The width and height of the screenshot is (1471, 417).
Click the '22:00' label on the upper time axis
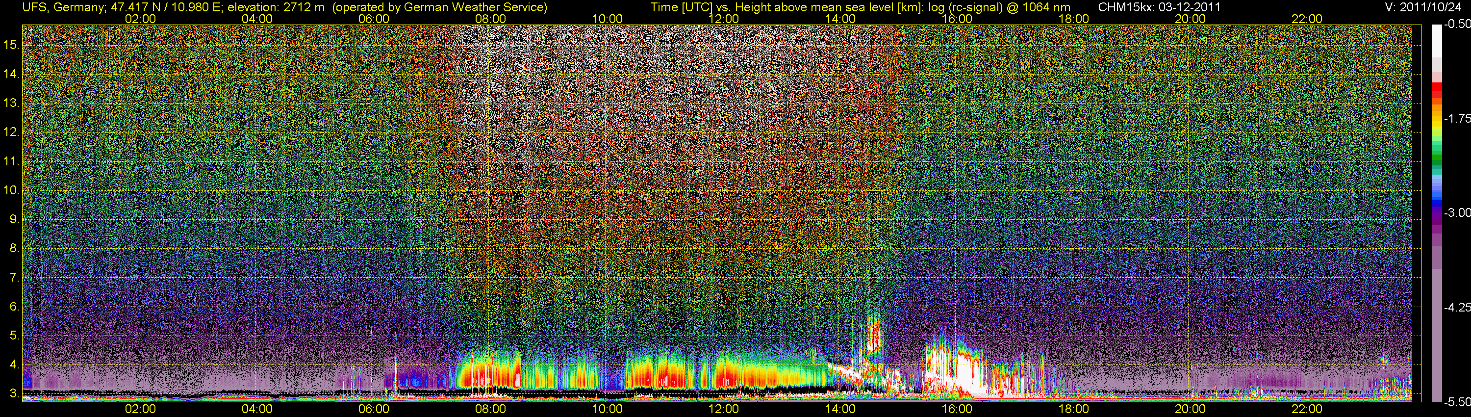1307,19
